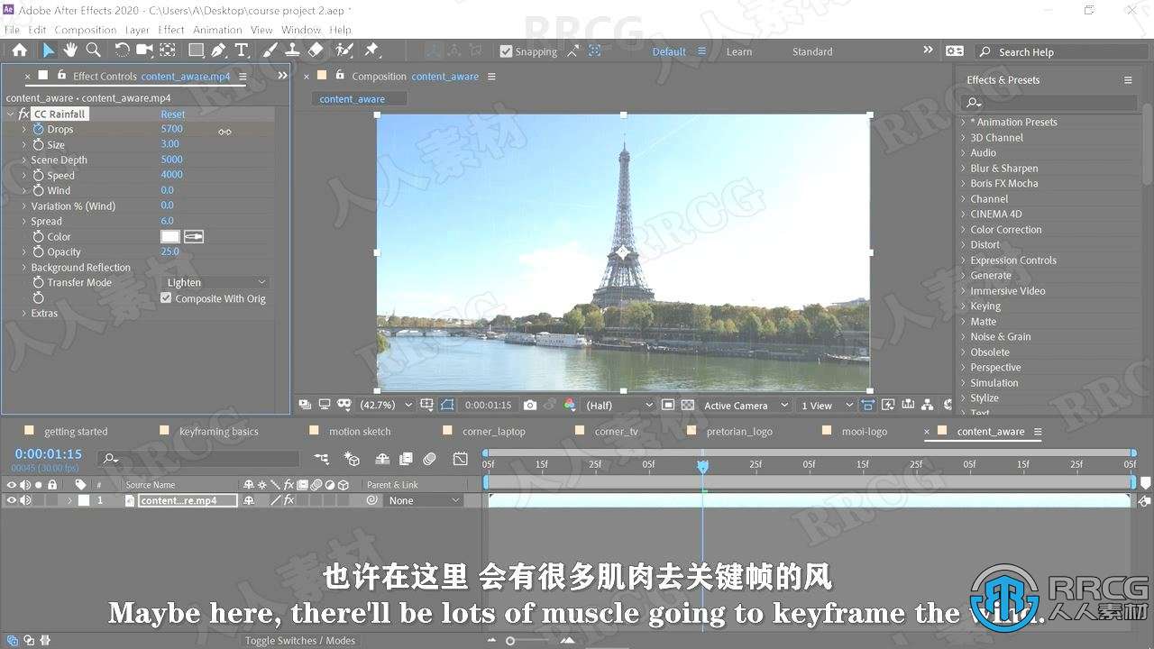This screenshot has height=649, width=1154.
Task: Click the viewer current time 0:00:01:15
Action: tap(488, 406)
